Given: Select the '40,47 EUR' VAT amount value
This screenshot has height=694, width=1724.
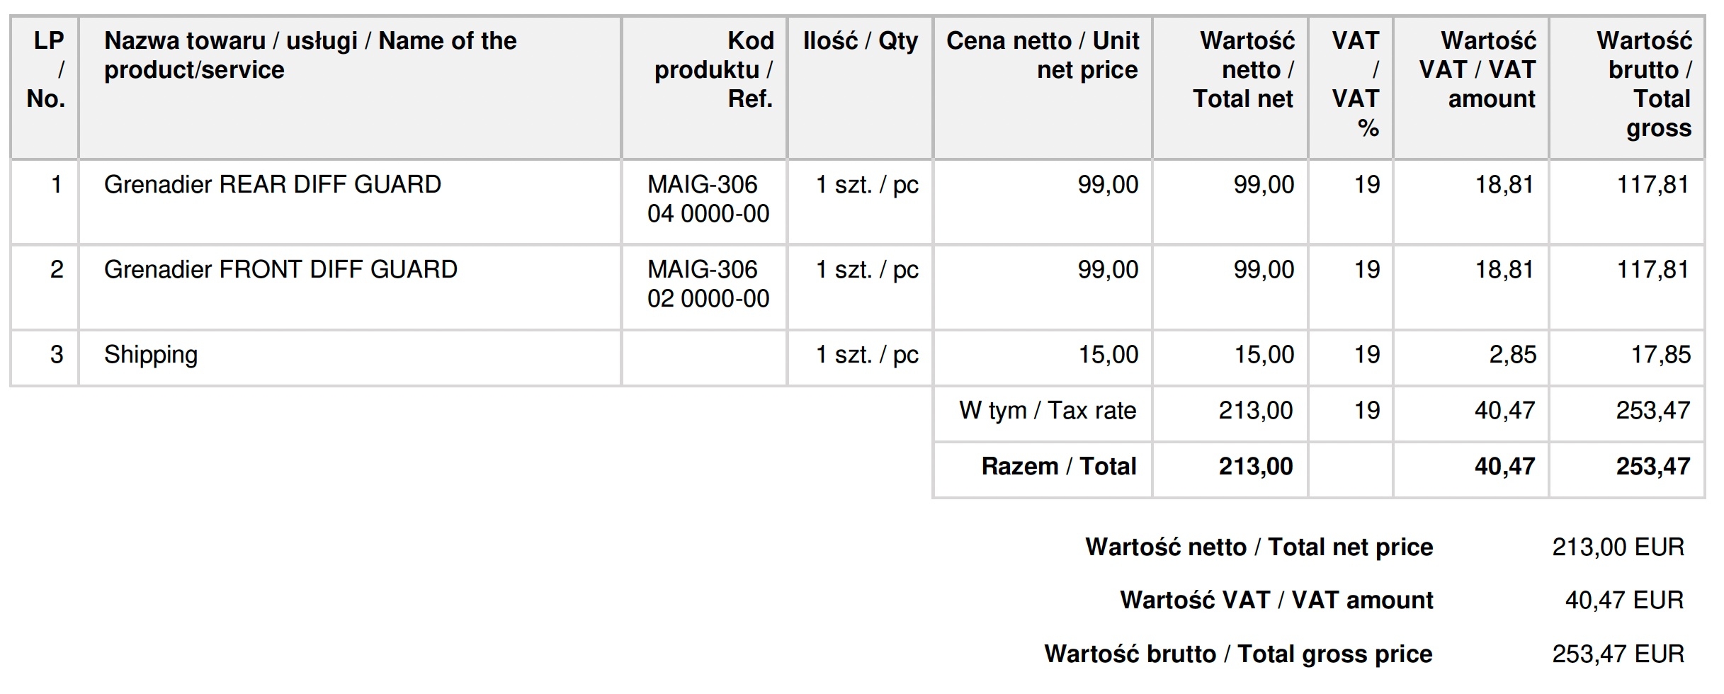Looking at the screenshot, I should click(1623, 601).
